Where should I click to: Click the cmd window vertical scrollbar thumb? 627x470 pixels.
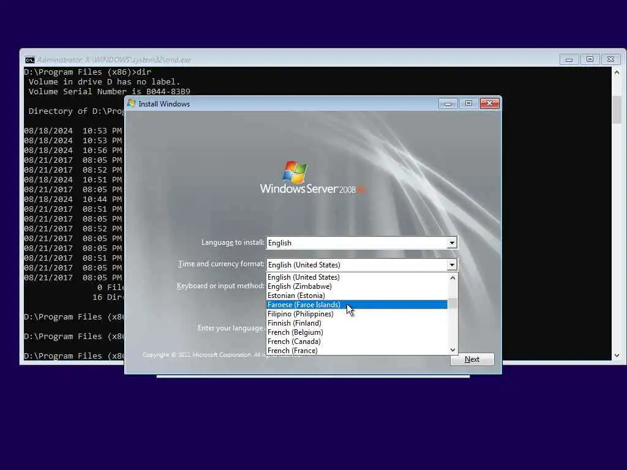[617, 110]
